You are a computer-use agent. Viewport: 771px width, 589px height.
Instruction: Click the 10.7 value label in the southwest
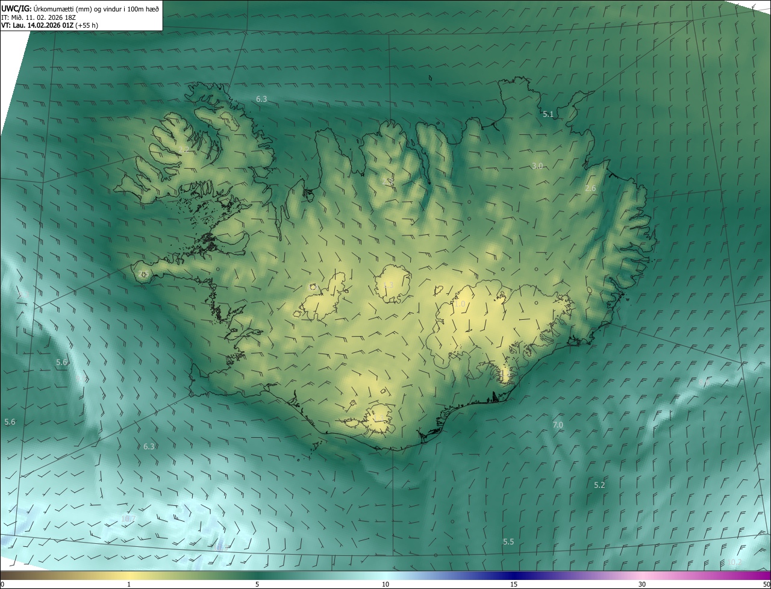coord(128,519)
